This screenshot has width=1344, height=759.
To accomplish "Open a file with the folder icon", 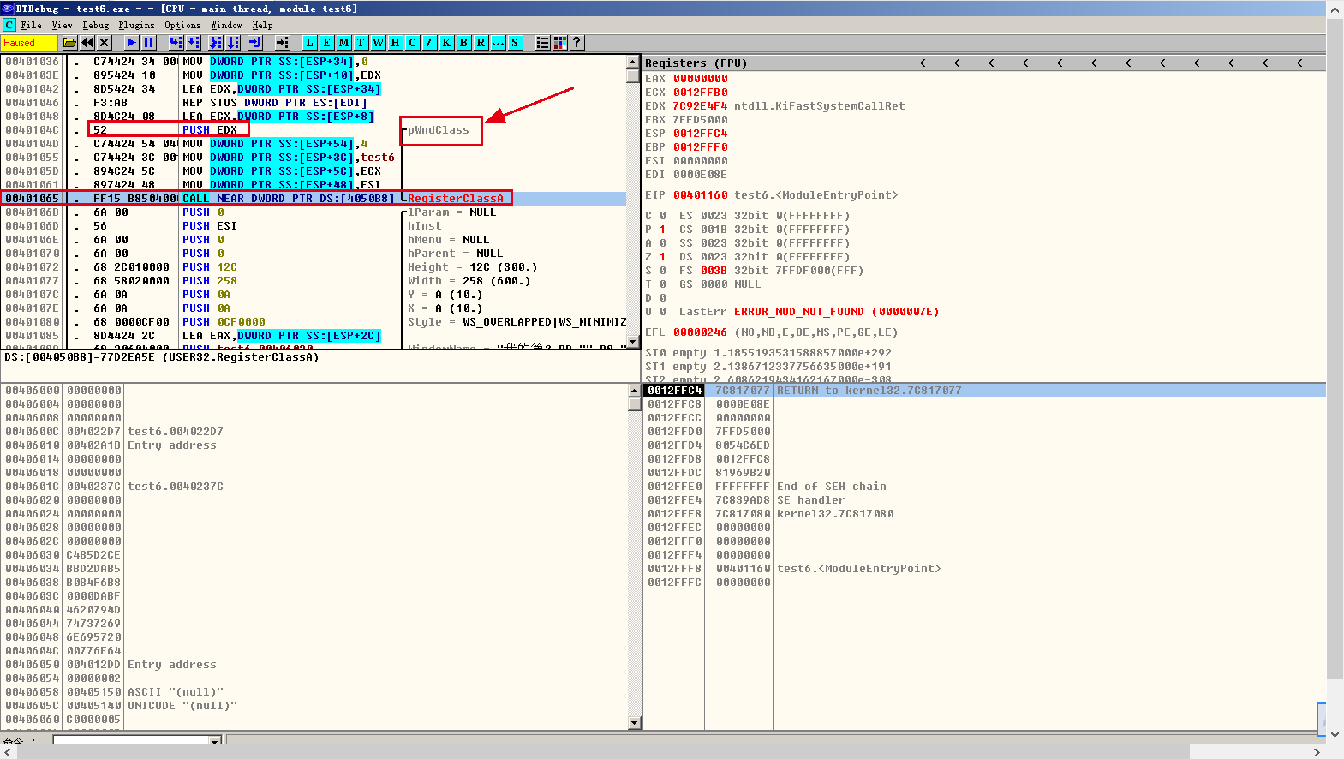I will [x=70, y=42].
